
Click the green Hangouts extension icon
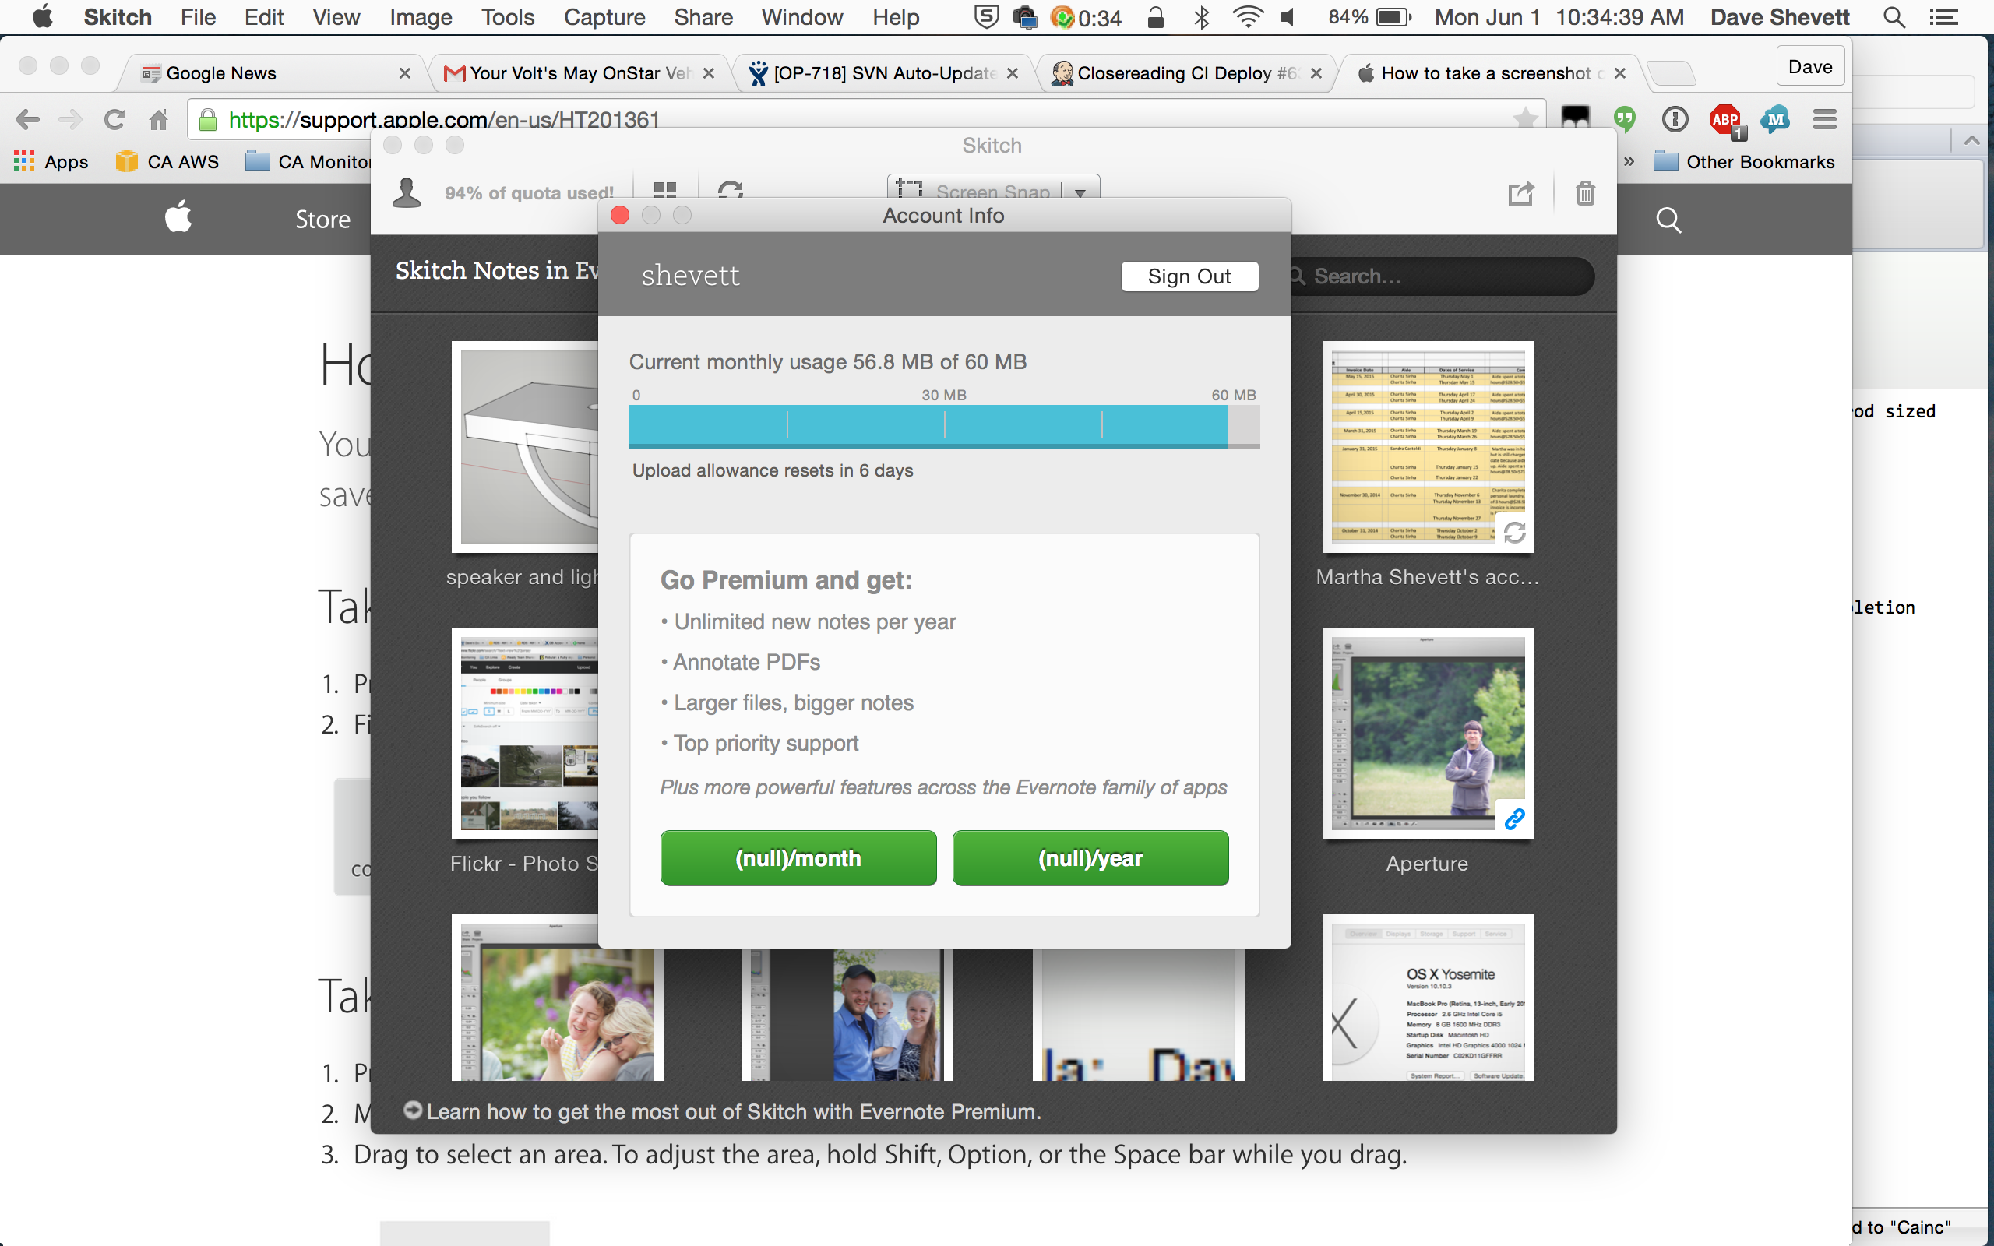pos(1624,120)
